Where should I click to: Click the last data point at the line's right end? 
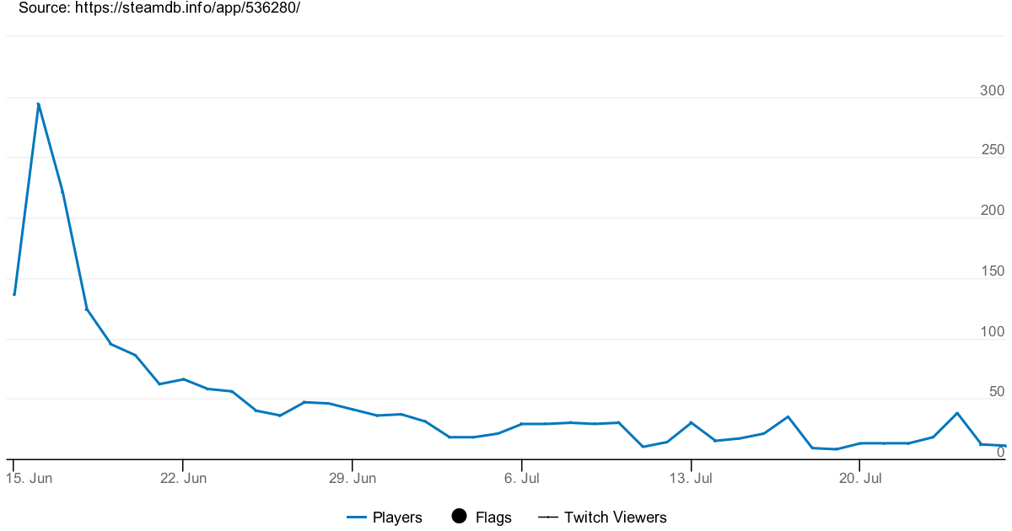[1005, 446]
